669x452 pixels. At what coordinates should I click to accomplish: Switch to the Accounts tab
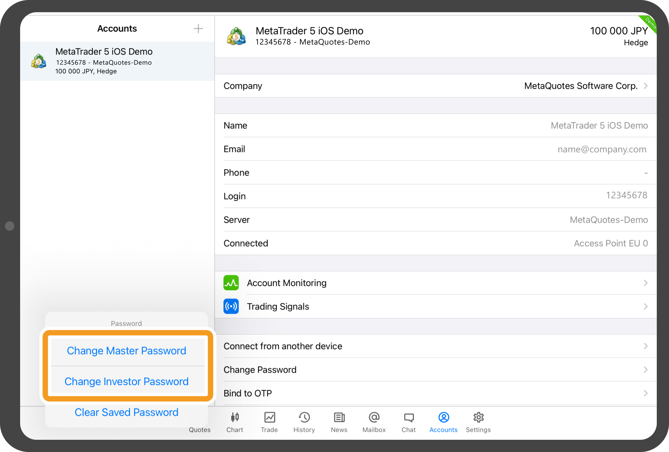443,422
